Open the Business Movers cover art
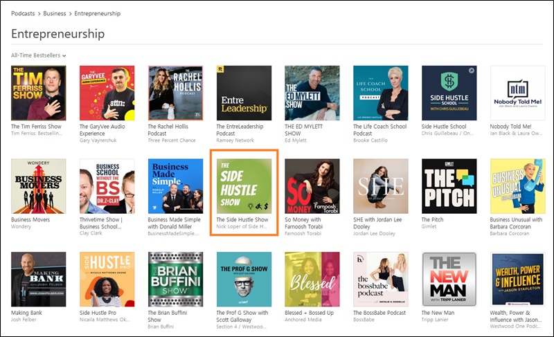This screenshot has height=337, width=554. pos(39,186)
